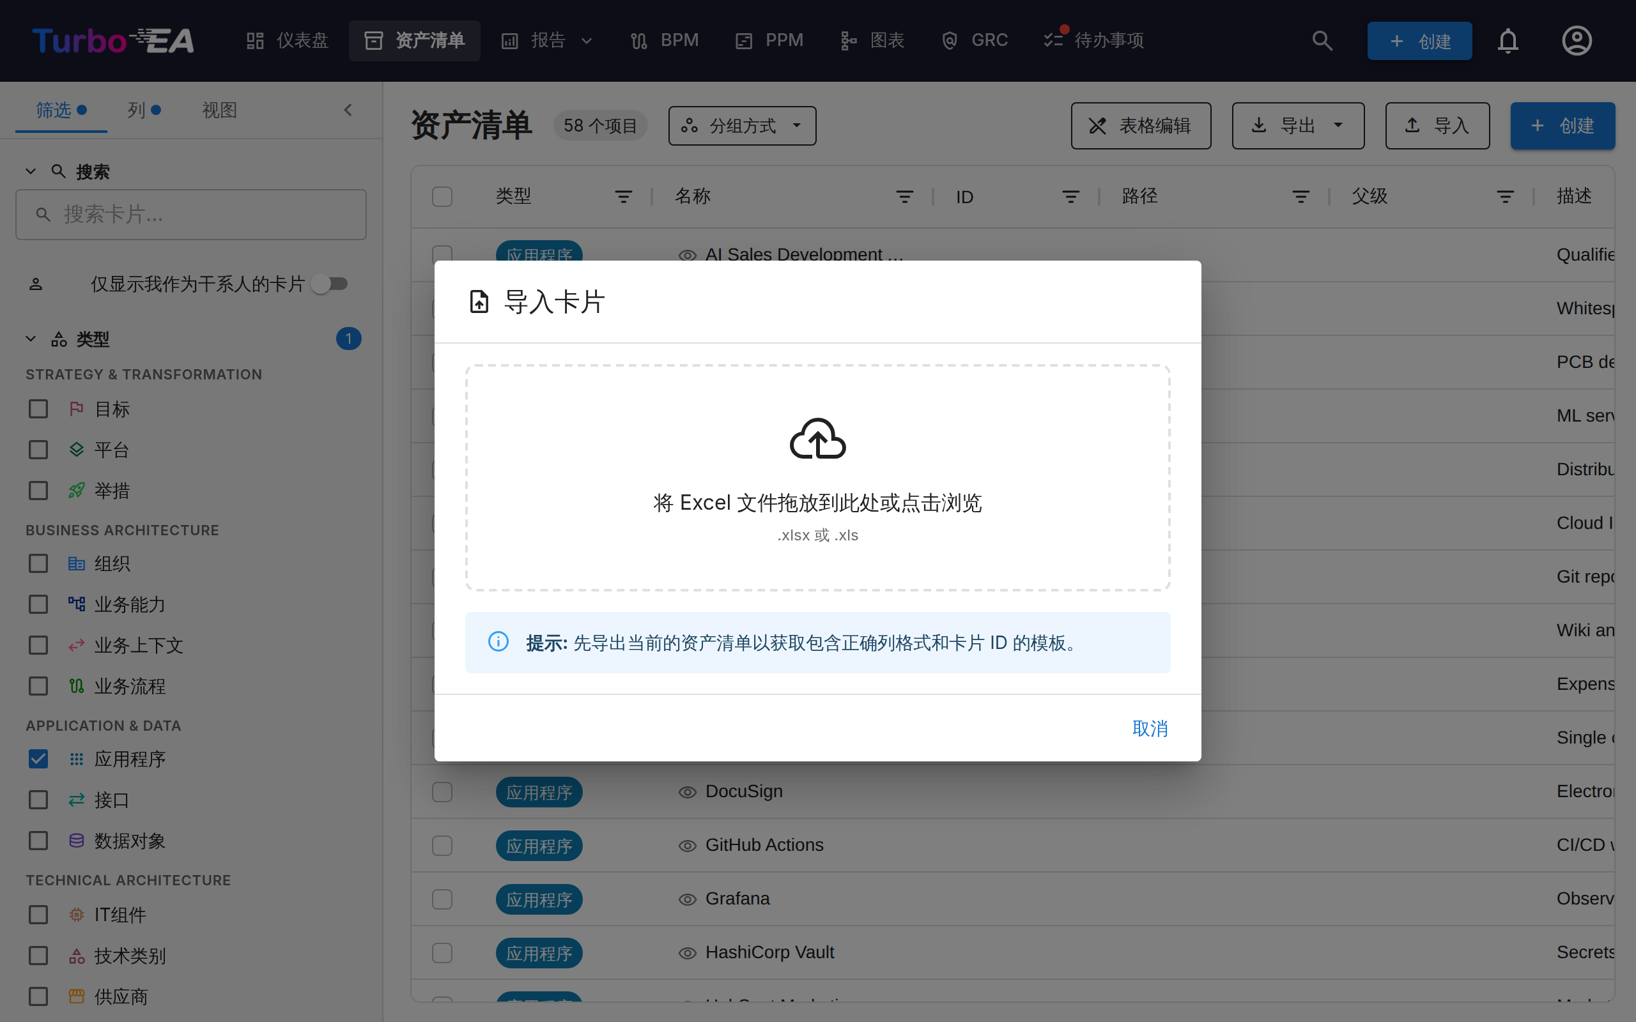
Task: Check the 业务能力 type checkbox
Action: pos(38,604)
